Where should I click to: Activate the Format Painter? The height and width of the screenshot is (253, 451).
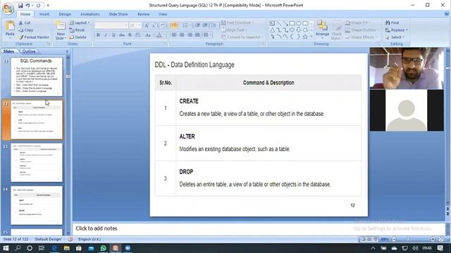click(34, 37)
